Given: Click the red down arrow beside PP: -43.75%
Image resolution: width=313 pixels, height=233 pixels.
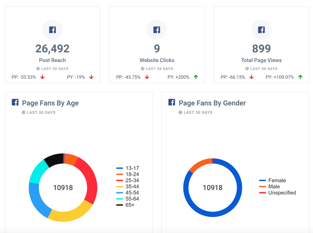Looking at the screenshot, I should (147, 77).
